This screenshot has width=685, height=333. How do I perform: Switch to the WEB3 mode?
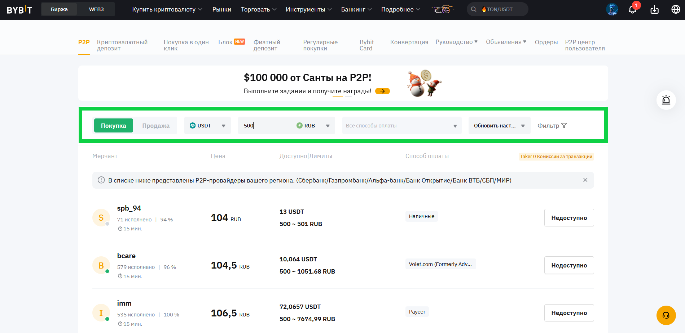click(x=96, y=9)
